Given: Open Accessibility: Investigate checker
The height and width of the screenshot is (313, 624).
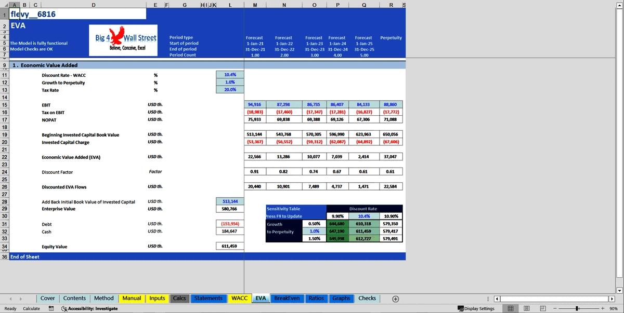Looking at the screenshot, I should [x=91, y=308].
